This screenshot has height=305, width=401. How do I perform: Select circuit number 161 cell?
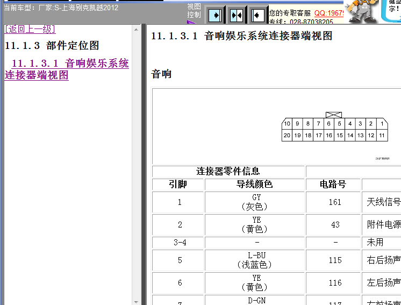[x=333, y=202]
